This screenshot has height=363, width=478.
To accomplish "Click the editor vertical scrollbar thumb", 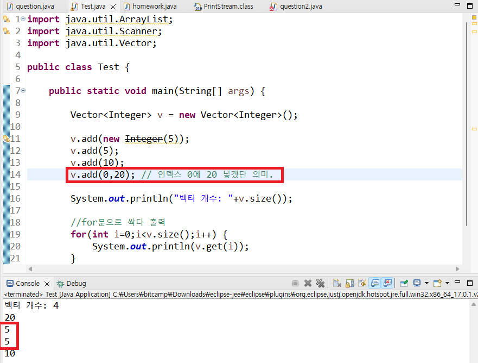I will click(467, 124).
